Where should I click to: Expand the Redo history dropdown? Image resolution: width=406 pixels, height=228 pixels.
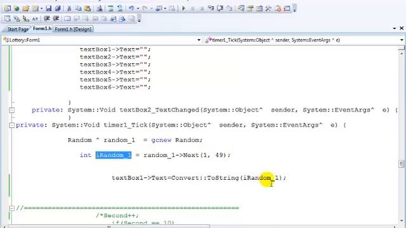click(152, 9)
